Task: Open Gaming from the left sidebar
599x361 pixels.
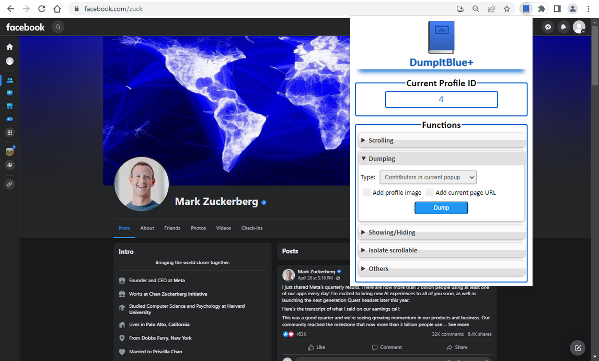Action: pyautogui.click(x=9, y=119)
